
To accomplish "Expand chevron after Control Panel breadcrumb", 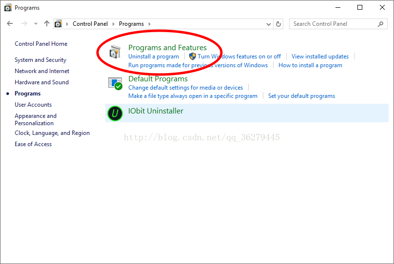I will (x=113, y=24).
